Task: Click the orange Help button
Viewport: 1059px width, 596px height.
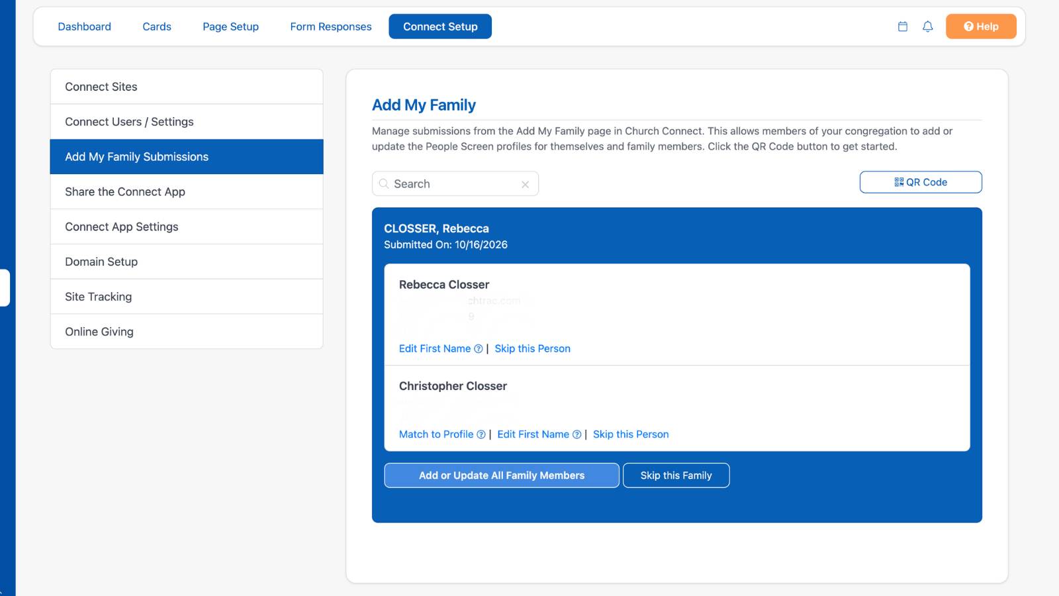Action: [981, 26]
